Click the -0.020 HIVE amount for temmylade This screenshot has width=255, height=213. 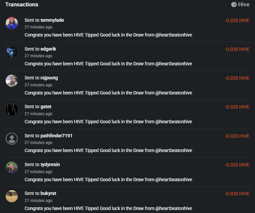pos(237,20)
